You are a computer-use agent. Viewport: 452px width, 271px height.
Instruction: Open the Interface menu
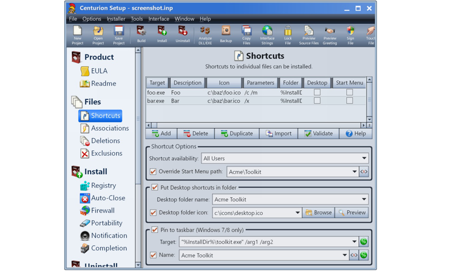(x=159, y=19)
